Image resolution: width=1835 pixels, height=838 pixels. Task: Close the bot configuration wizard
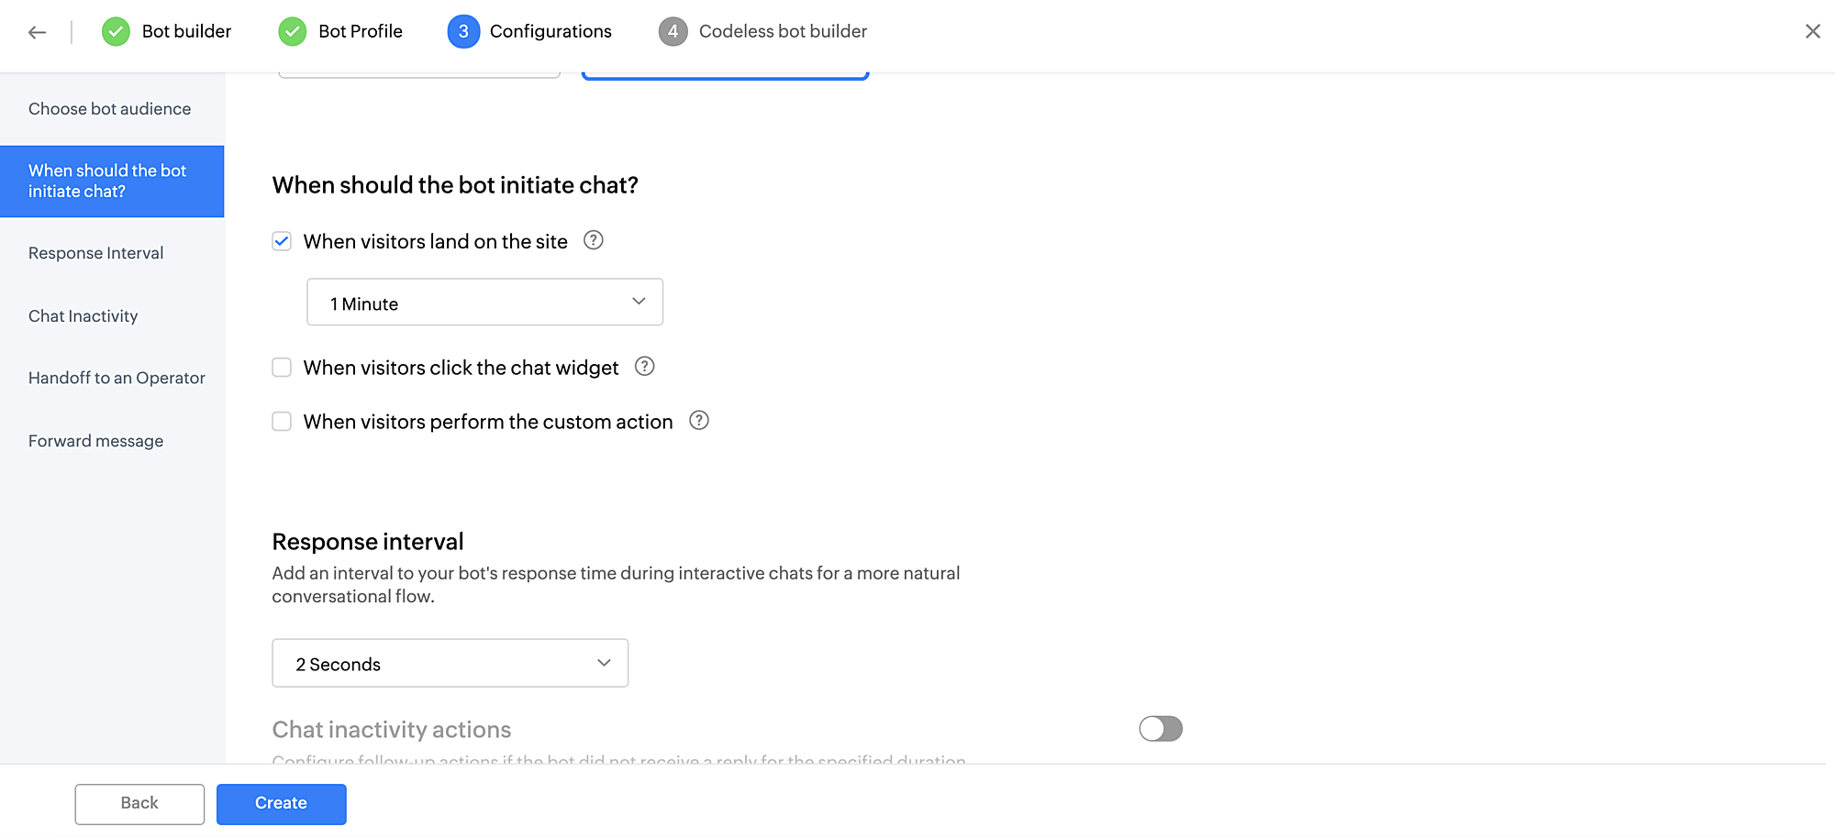(x=1812, y=31)
